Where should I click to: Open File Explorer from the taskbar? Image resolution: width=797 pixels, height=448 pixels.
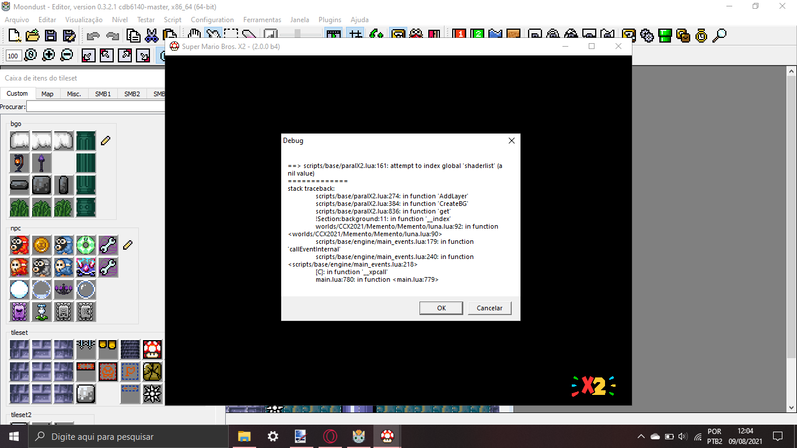[244, 436]
